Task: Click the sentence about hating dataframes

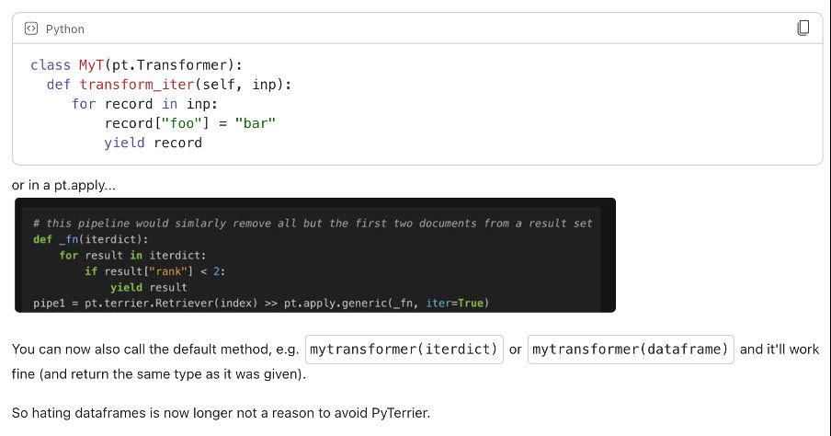Action: (x=221, y=413)
